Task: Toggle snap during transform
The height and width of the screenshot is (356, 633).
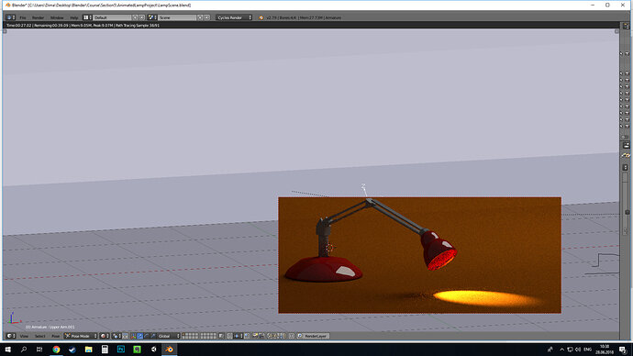Action: [x=229, y=336]
